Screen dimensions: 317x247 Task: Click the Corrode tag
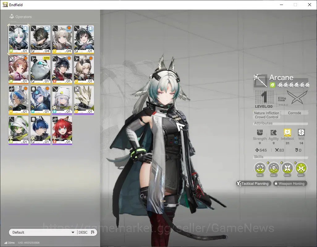point(294,113)
